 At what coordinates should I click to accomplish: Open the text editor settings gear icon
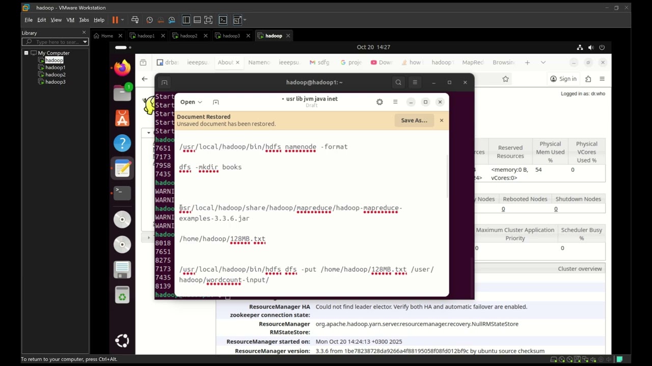379,102
